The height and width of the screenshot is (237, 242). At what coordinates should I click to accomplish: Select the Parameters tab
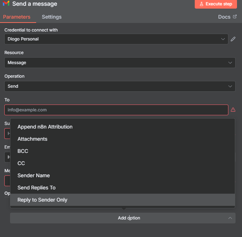pos(16,17)
